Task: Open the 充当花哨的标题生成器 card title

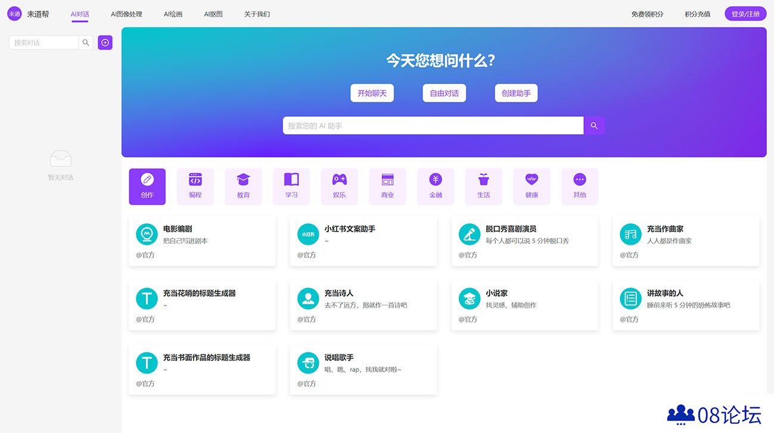Action: pyautogui.click(x=200, y=293)
